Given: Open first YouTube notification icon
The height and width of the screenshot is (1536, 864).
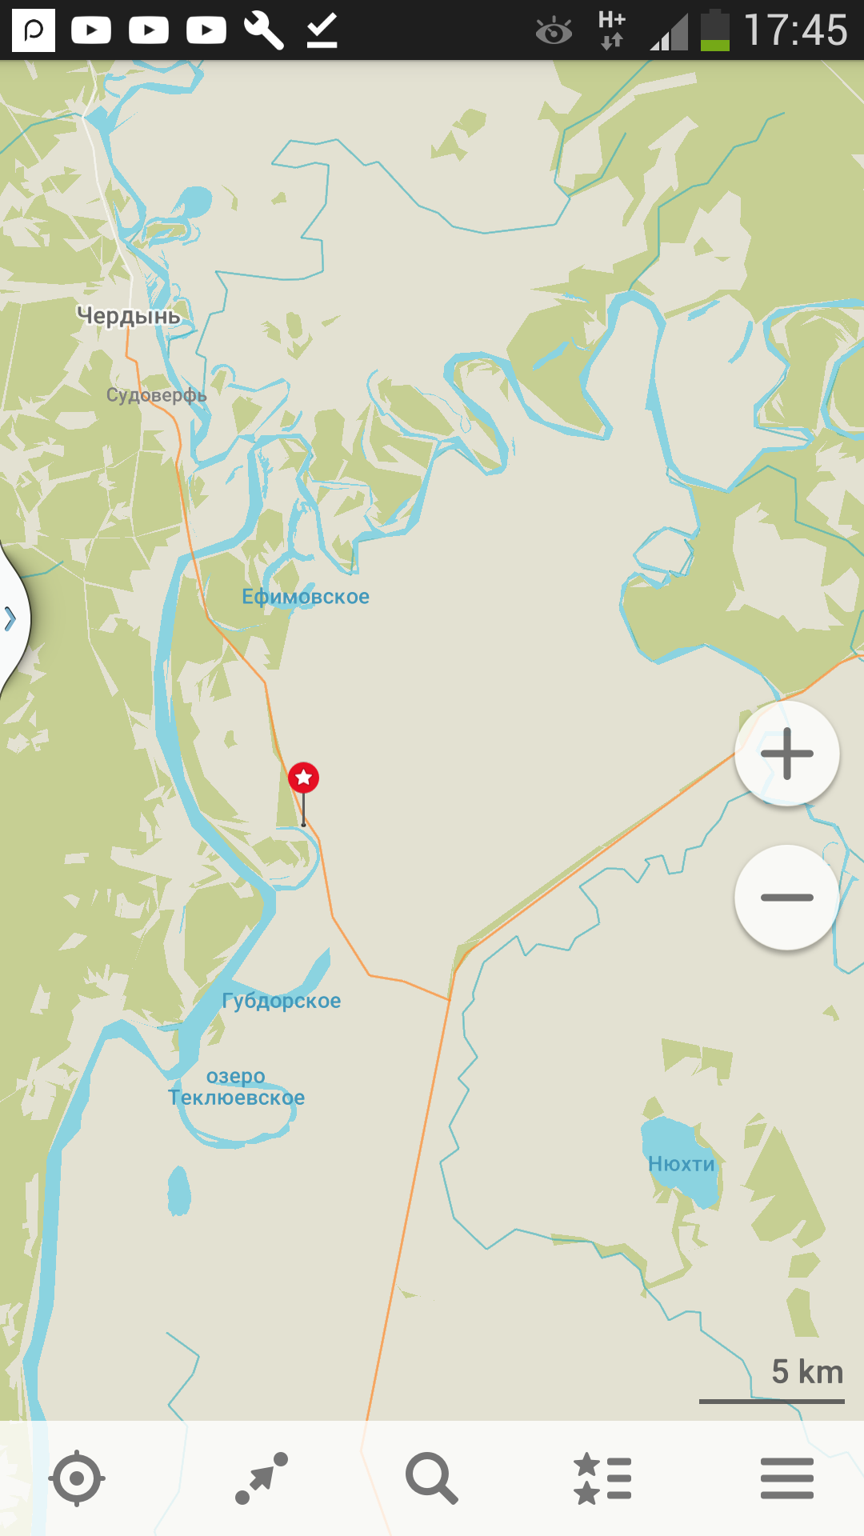Looking at the screenshot, I should pyautogui.click(x=91, y=30).
